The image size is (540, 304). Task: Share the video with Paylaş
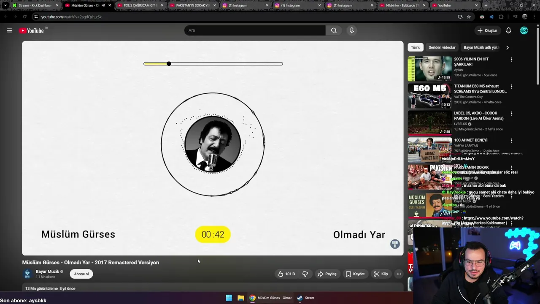click(327, 274)
